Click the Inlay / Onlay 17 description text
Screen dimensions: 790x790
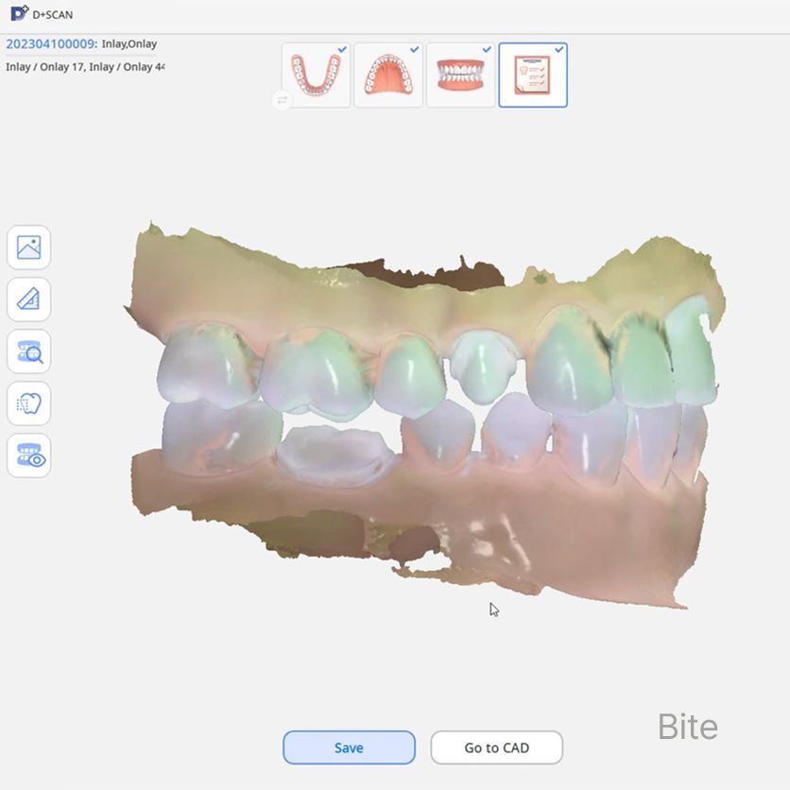[x=43, y=67]
